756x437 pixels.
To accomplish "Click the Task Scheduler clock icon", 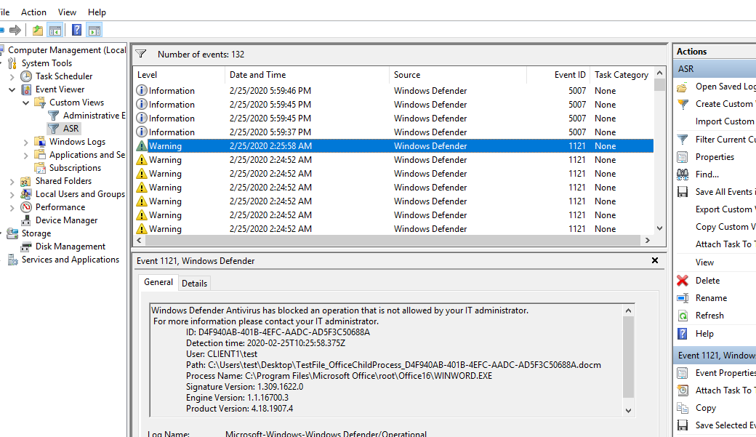I will click(x=26, y=76).
